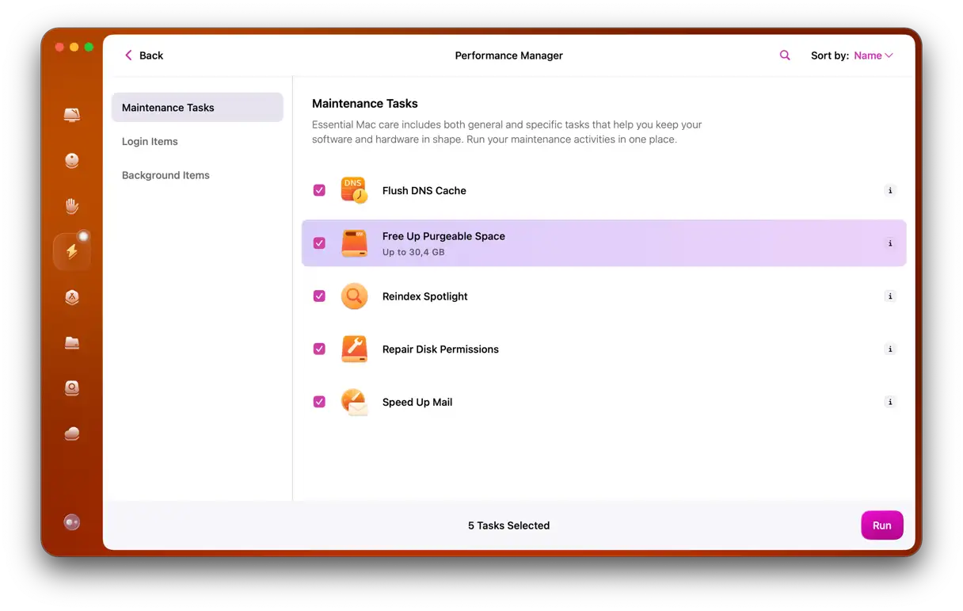Uncheck the Free Up Purgeable Space checkbox
The image size is (963, 611).
click(319, 243)
